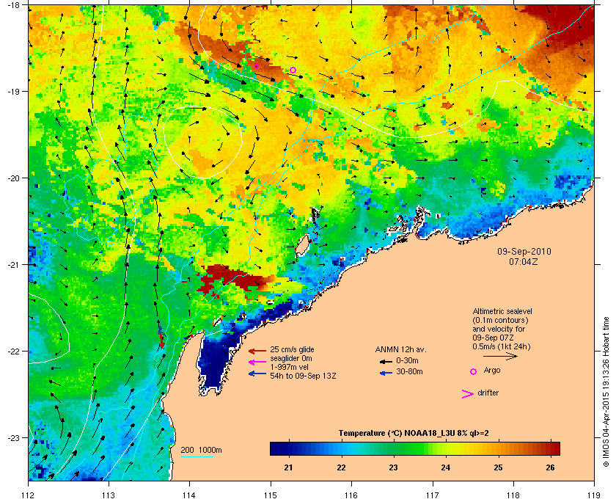Click the longitude axis label 119

click(595, 495)
